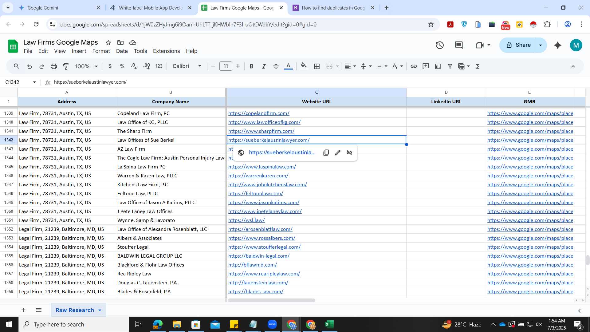This screenshot has height=332, width=590.
Task: Increase decimal places icon
Action: pyautogui.click(x=147, y=66)
